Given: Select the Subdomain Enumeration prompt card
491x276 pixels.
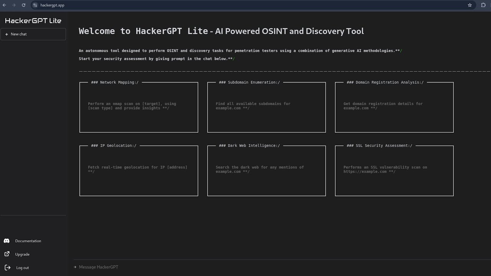Looking at the screenshot, I should coord(267,107).
